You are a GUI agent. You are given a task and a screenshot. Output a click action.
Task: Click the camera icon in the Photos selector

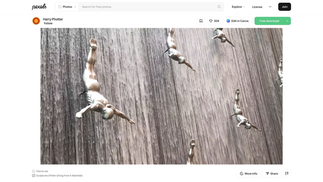[59, 6]
